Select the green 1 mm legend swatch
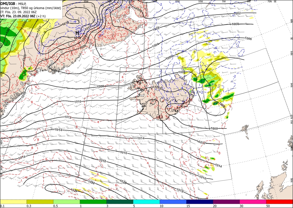 pos(93,202)
